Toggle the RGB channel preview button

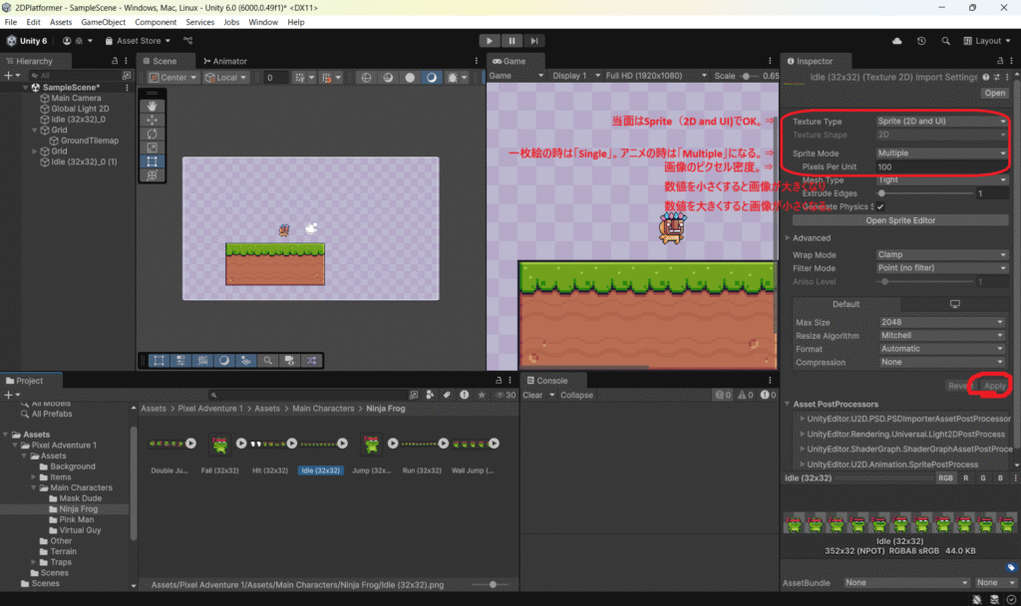(945, 477)
